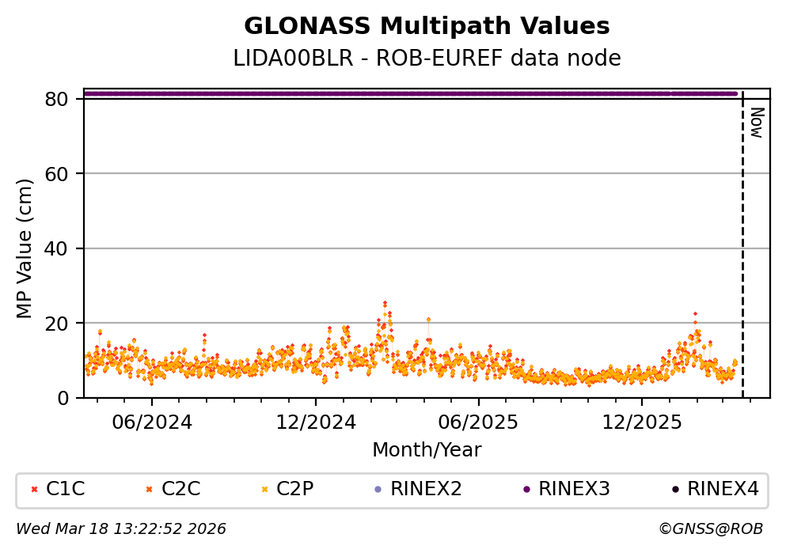
Task: Click the 'Now' label beside the dashed line
Action: click(x=756, y=123)
